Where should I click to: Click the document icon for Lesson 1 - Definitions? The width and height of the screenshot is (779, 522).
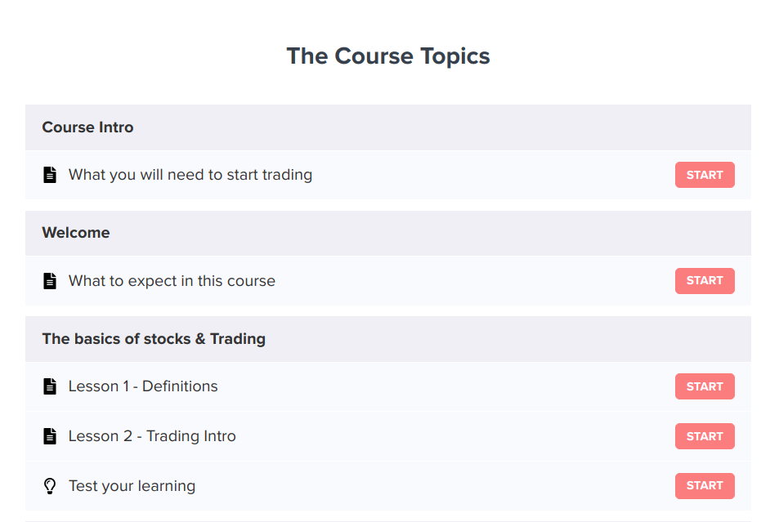click(x=50, y=386)
